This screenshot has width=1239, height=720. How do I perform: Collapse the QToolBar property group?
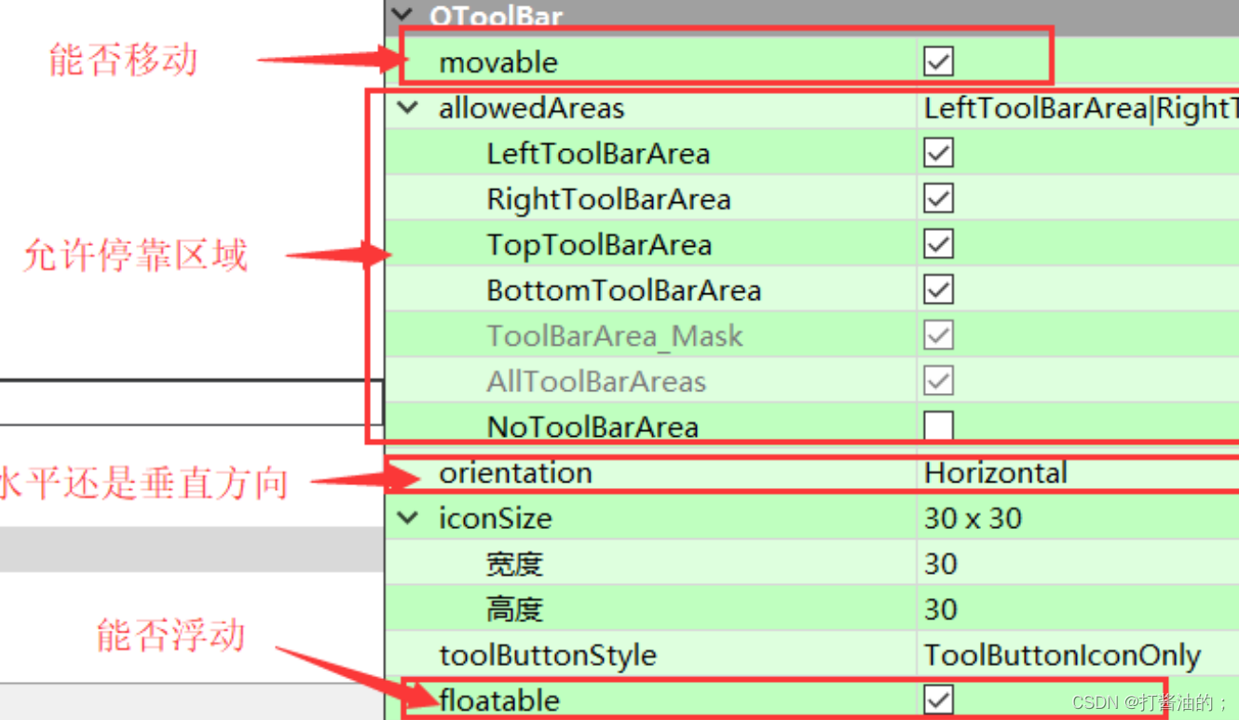coord(402,15)
